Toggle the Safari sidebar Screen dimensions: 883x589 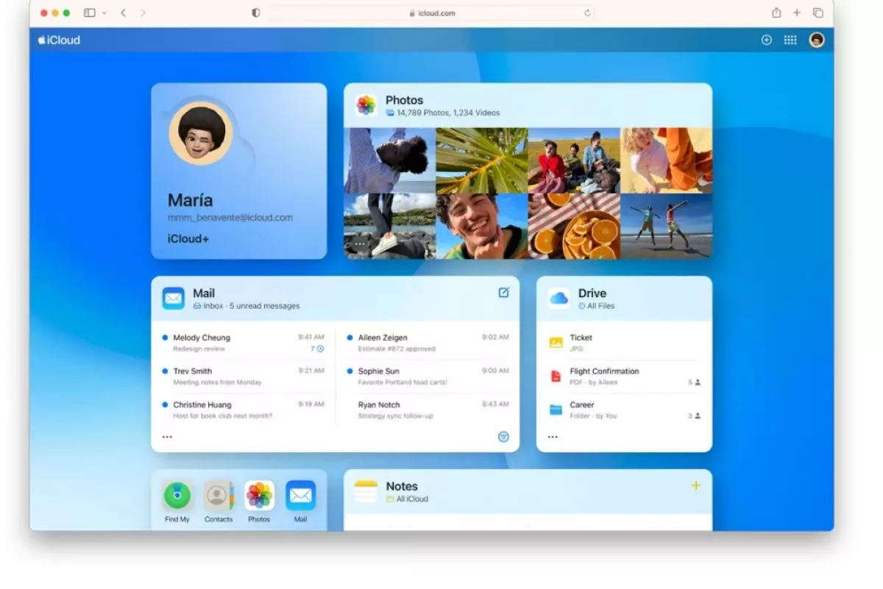pos(90,13)
